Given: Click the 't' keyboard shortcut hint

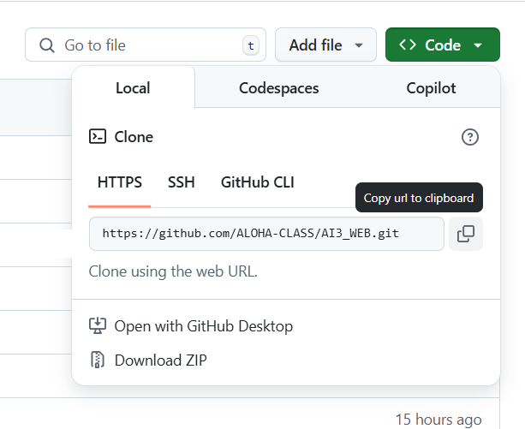Looking at the screenshot, I should tap(251, 45).
